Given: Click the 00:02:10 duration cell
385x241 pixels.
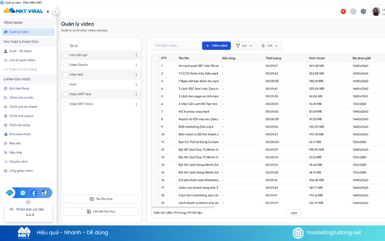Looking at the screenshot, I should click(x=272, y=158).
